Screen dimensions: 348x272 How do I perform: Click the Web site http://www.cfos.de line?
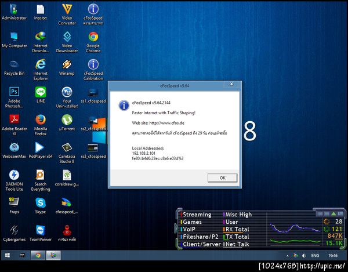pos(158,123)
